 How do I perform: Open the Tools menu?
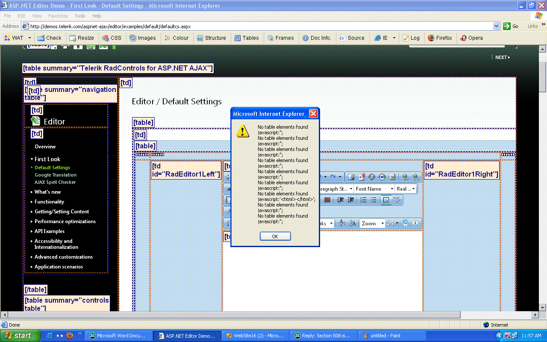[80, 16]
